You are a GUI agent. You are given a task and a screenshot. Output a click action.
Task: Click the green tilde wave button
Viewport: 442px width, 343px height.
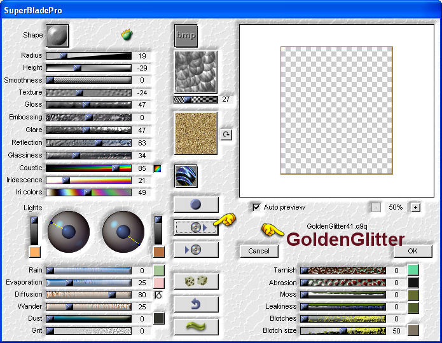196,326
